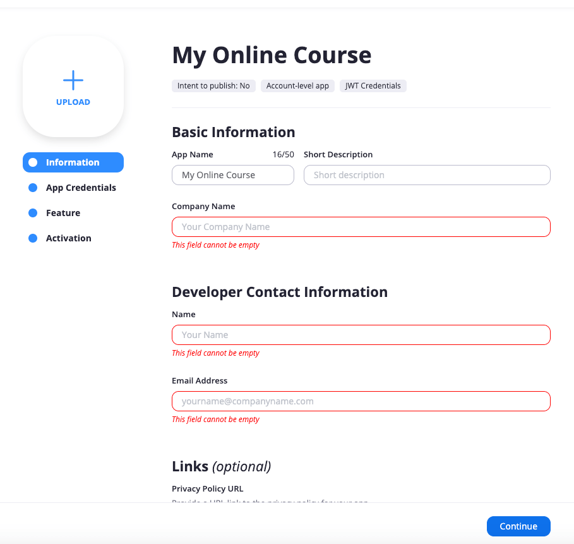Click the plus icon to upload app image
The image size is (574, 544).
click(73, 80)
